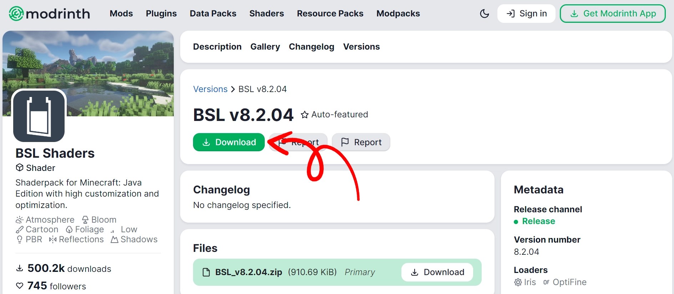The image size is (674, 294).
Task: Open the Plugins section
Action: click(x=161, y=14)
